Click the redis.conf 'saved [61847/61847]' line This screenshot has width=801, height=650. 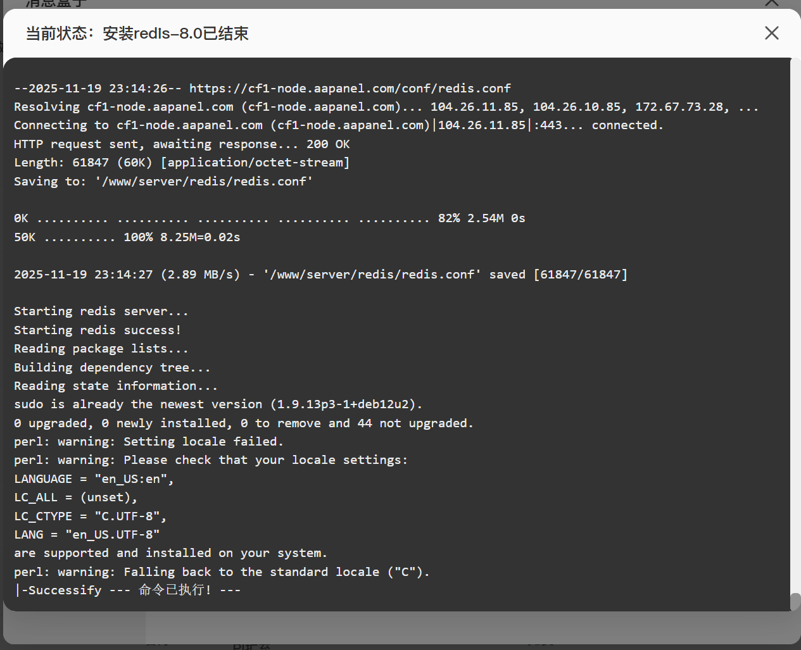pyautogui.click(x=320, y=275)
